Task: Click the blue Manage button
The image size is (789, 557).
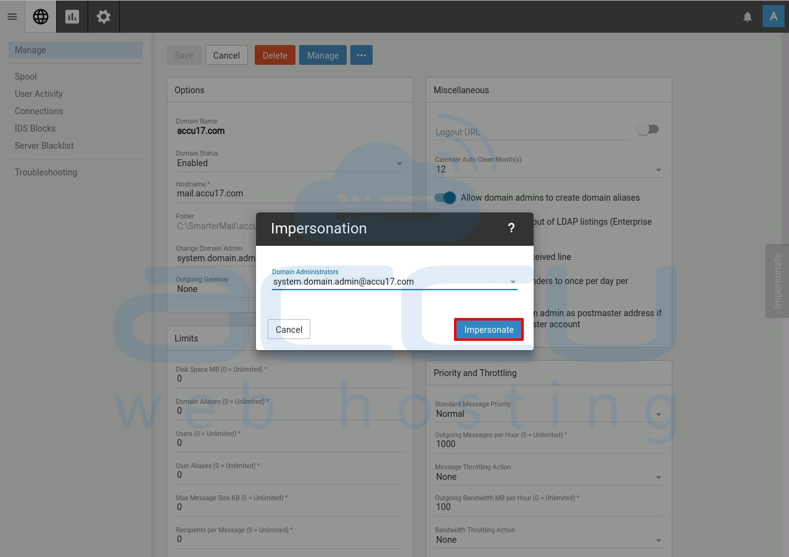Action: coord(323,55)
